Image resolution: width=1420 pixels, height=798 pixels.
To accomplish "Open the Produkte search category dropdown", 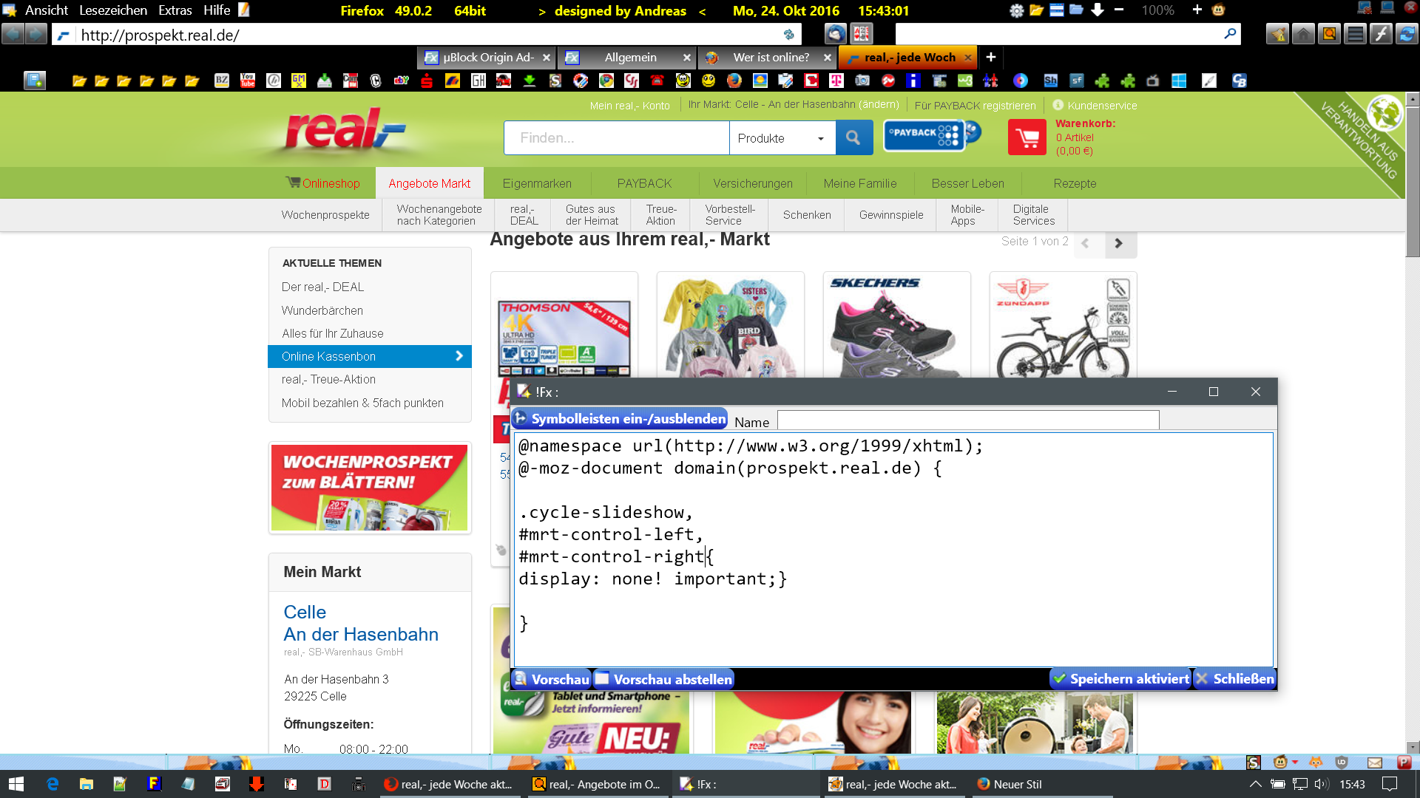I will click(x=782, y=138).
